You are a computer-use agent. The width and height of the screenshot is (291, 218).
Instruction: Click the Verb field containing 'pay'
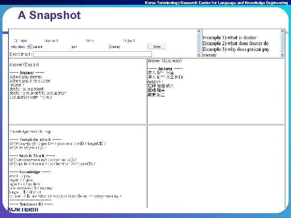pyautogui.click(x=90, y=47)
